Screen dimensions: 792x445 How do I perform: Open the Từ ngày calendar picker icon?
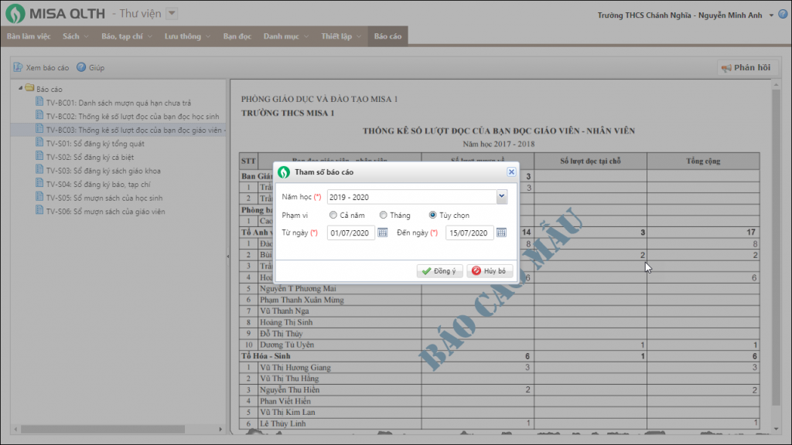(382, 233)
